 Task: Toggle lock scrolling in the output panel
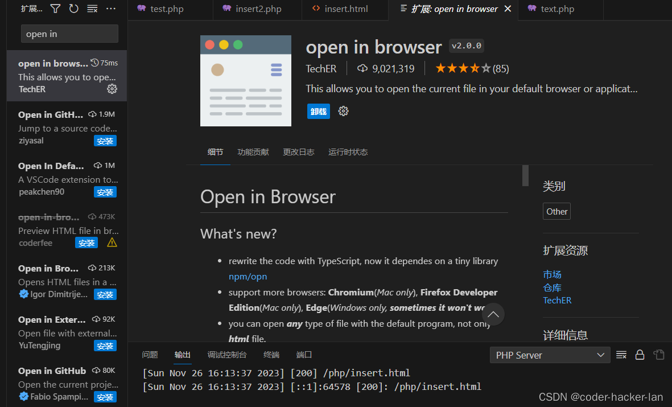[x=640, y=355]
